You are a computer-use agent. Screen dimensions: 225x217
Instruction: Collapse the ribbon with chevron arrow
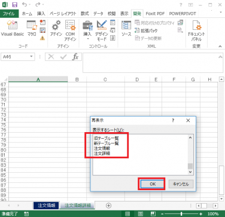pos(220,46)
